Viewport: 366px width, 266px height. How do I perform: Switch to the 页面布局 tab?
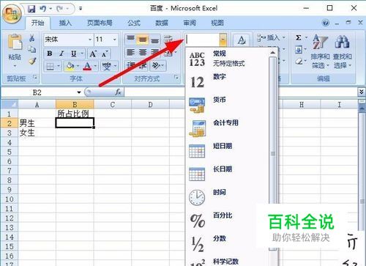click(100, 23)
